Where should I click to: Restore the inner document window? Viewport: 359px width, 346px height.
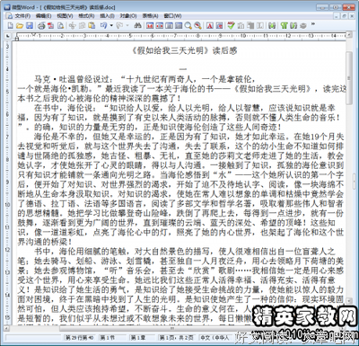point(344,16)
